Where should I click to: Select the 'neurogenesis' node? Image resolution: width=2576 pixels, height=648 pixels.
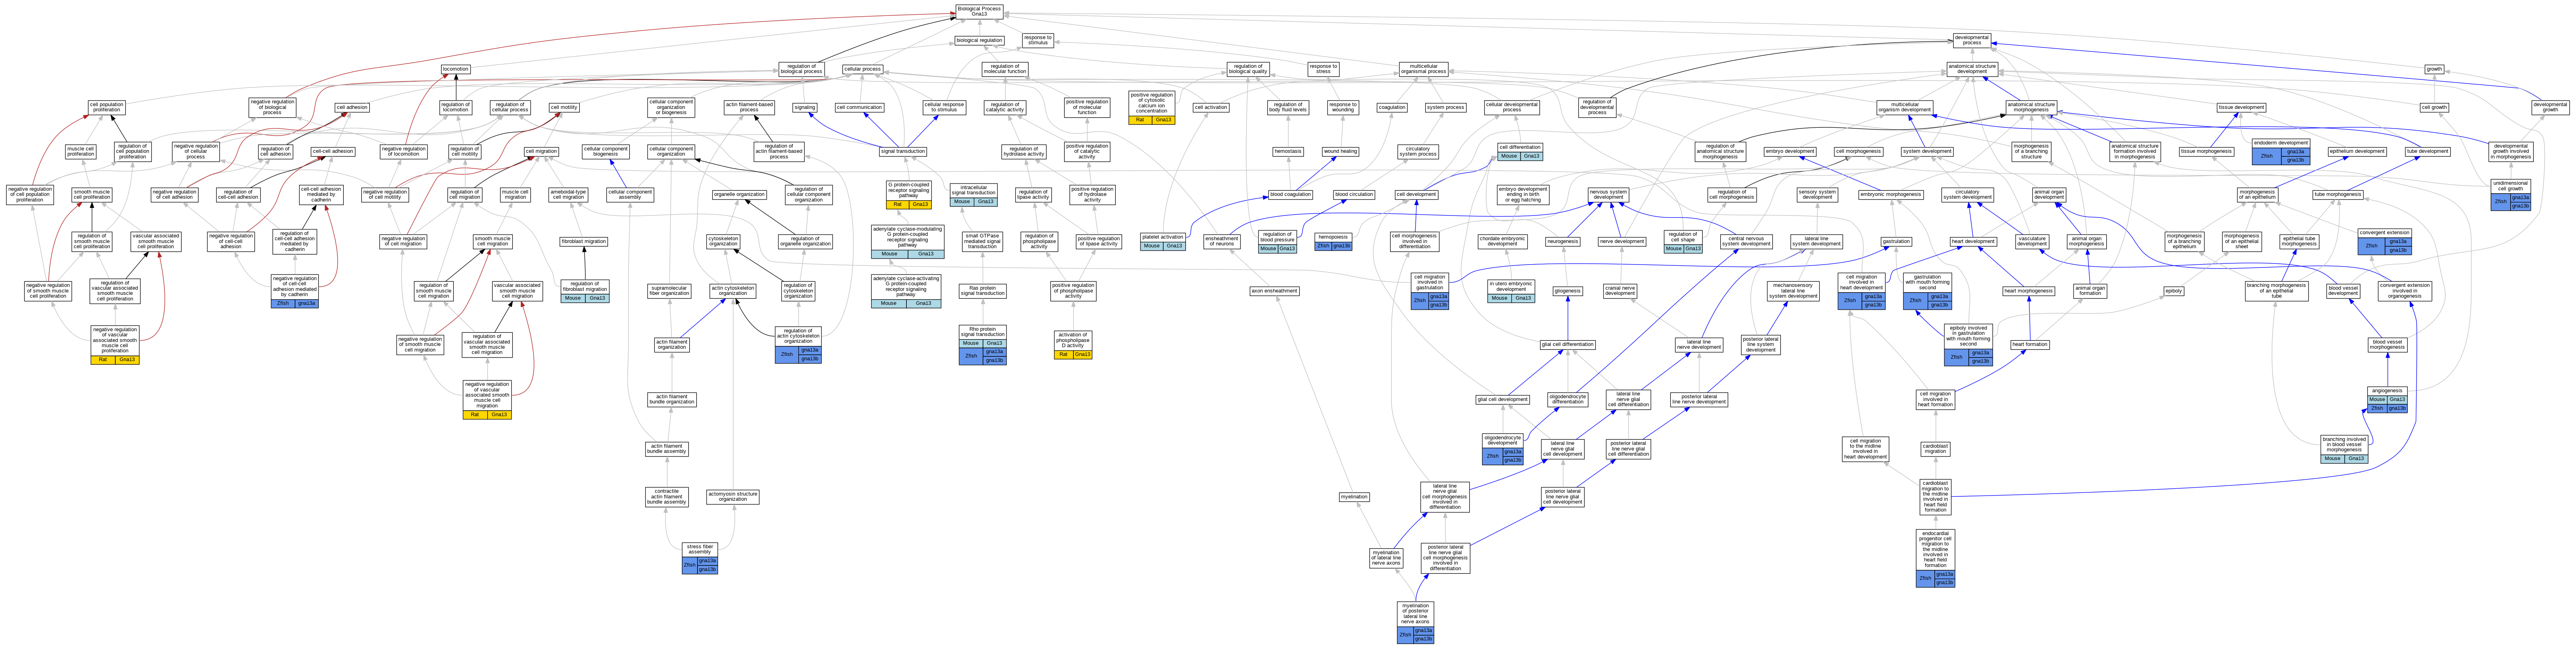[x=1562, y=241]
